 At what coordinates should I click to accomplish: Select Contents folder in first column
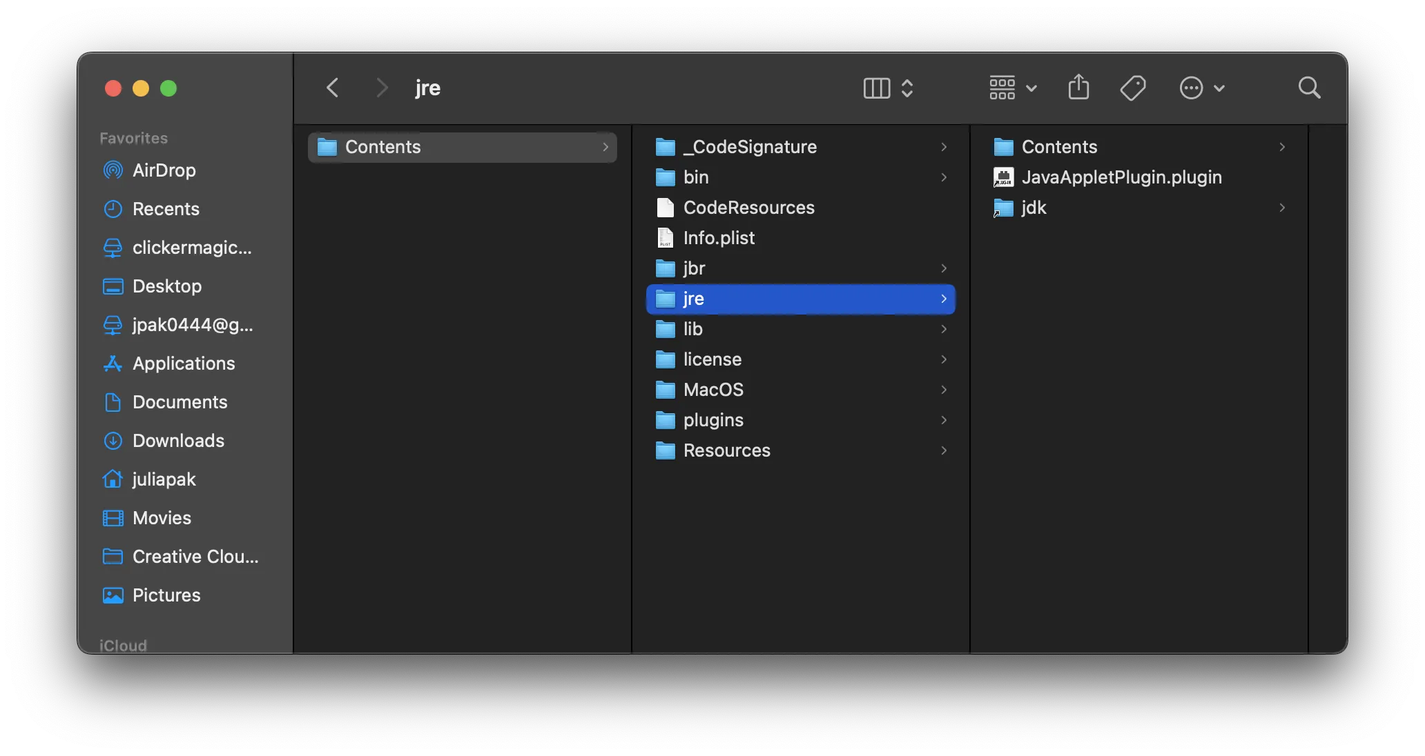(382, 147)
